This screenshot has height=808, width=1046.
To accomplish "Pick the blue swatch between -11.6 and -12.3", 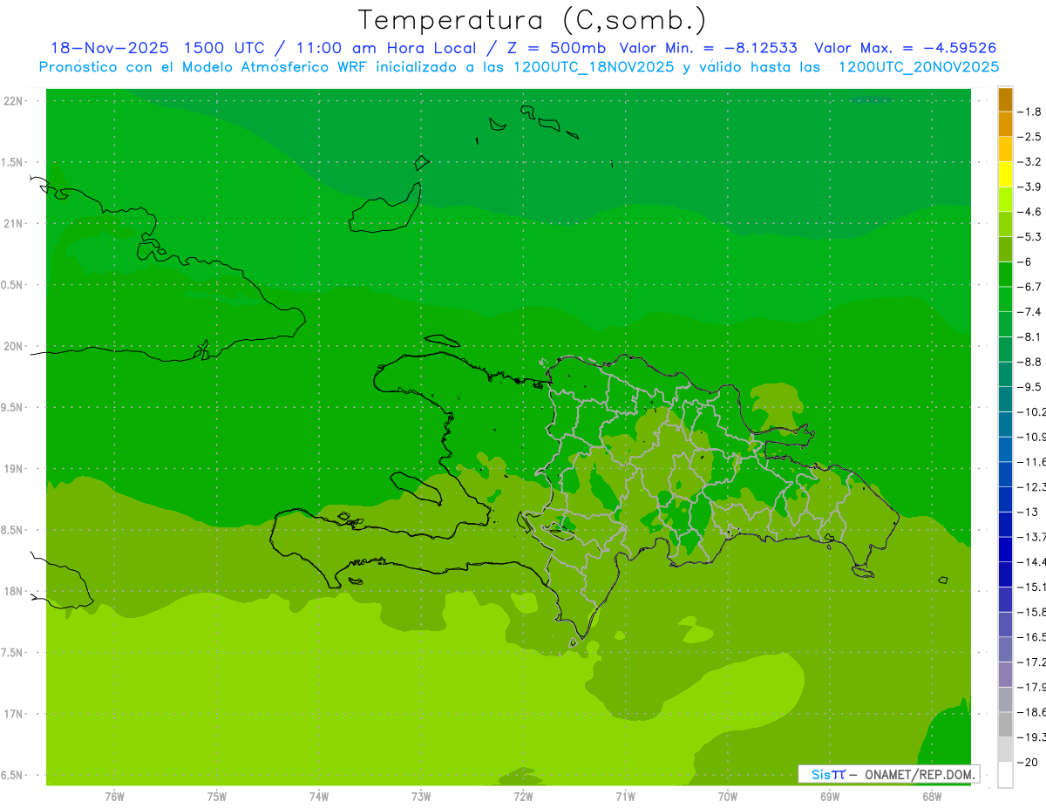I will point(1005,474).
